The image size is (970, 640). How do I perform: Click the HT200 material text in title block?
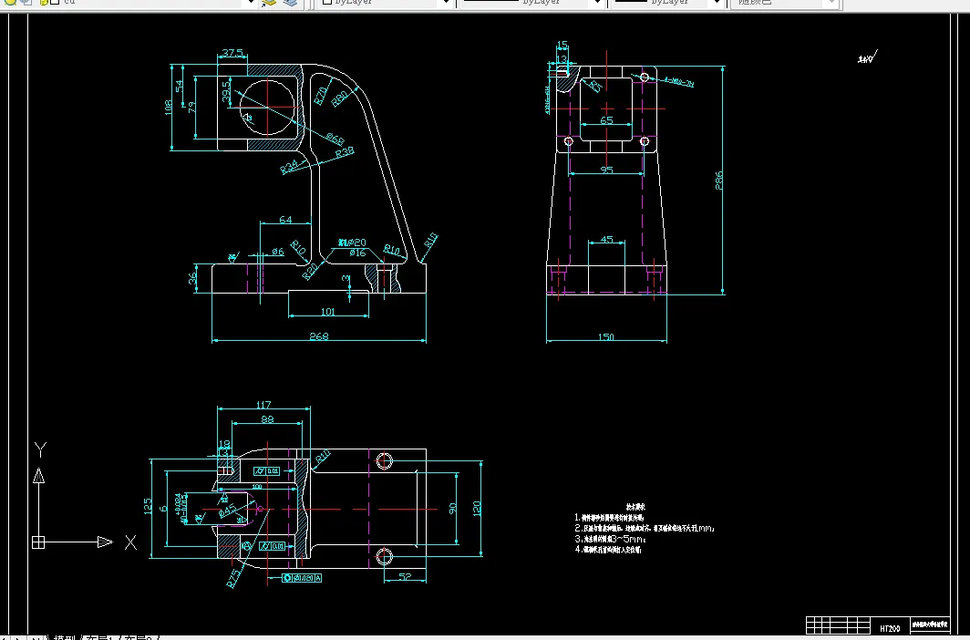pos(890,629)
